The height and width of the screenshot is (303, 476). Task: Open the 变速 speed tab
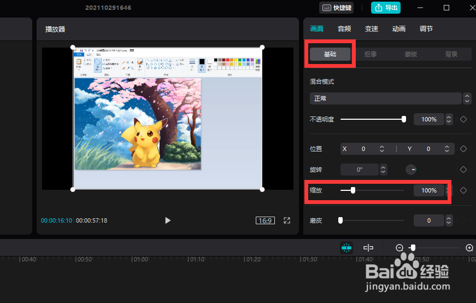pyautogui.click(x=372, y=29)
